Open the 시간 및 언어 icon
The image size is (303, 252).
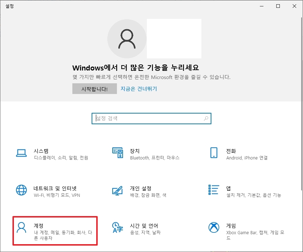[x=118, y=227]
